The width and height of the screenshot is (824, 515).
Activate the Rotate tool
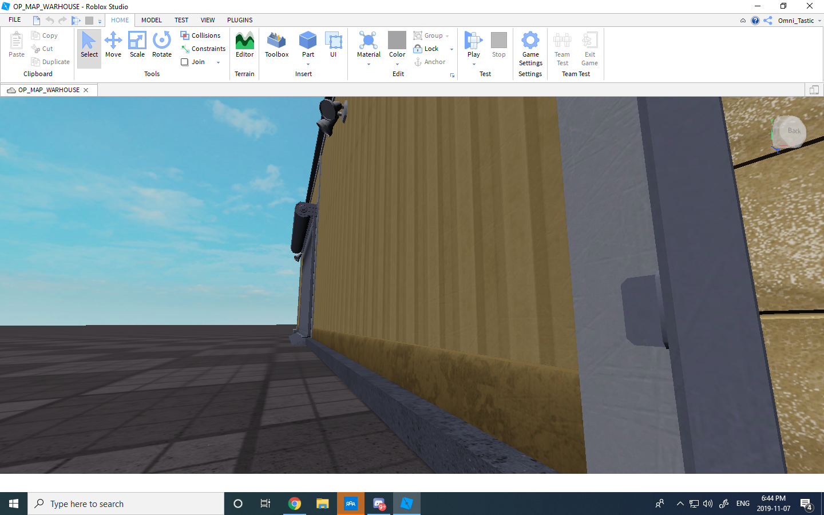coord(161,46)
